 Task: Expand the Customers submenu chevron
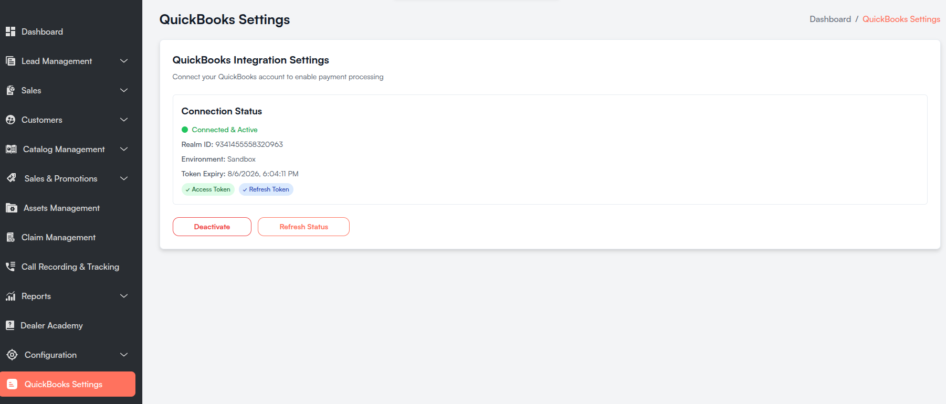(124, 120)
